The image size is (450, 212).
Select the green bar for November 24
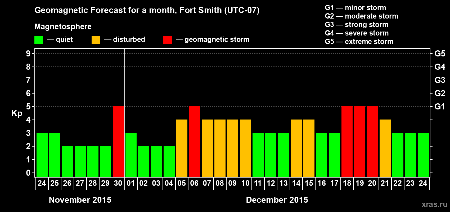click(42, 155)
